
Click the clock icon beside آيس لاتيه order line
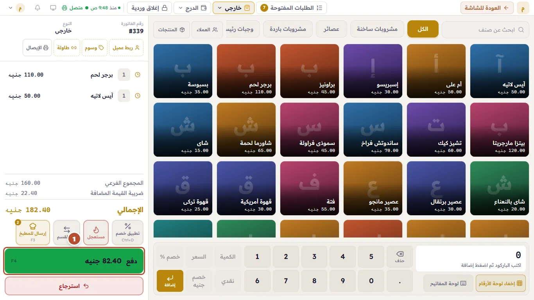coord(137,96)
